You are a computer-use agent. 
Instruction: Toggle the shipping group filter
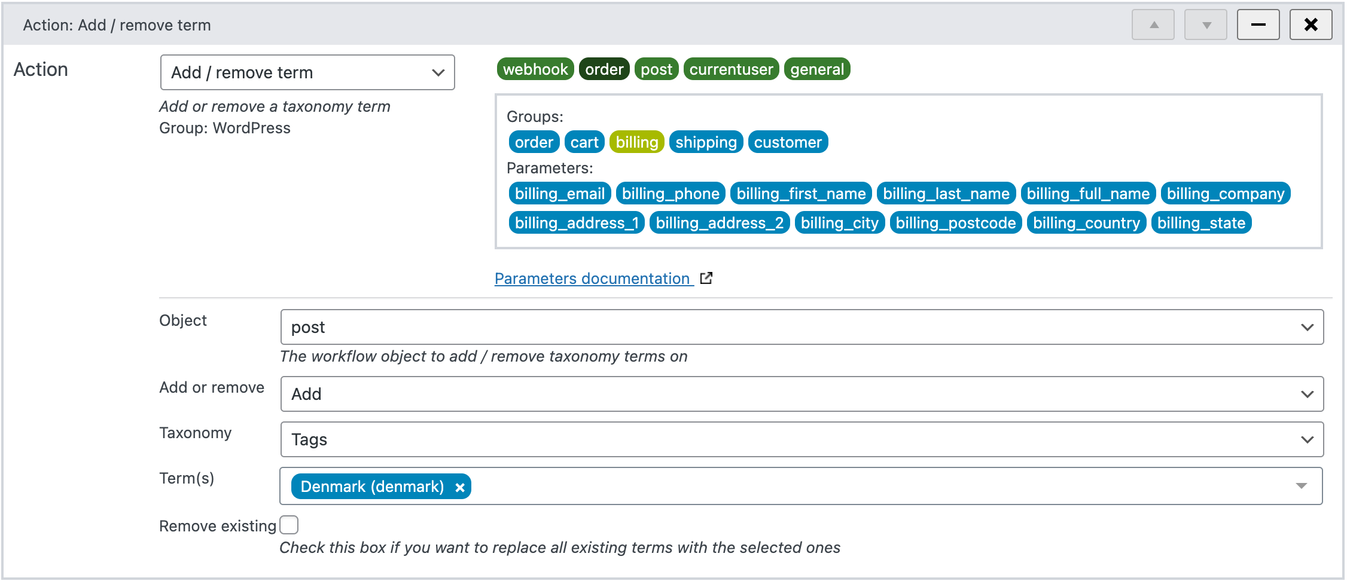pyautogui.click(x=706, y=142)
